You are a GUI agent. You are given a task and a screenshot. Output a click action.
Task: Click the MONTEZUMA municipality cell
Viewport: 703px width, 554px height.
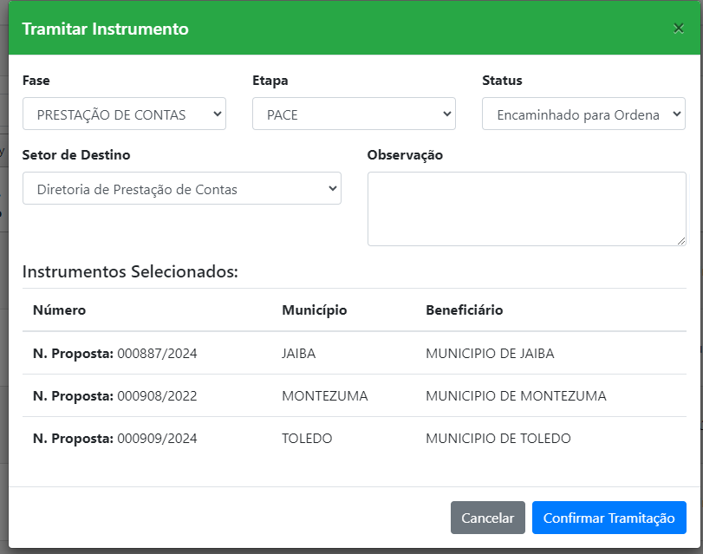[324, 396]
